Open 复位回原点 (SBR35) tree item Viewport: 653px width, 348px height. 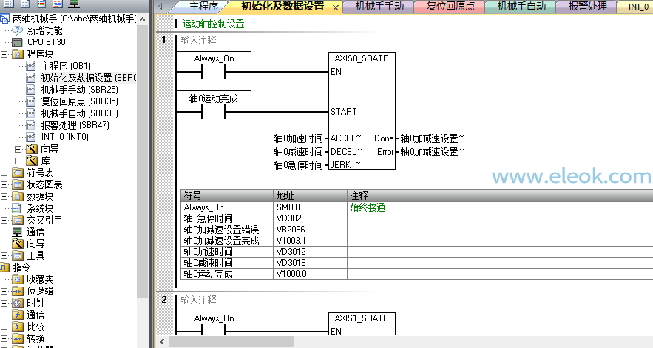tap(79, 101)
